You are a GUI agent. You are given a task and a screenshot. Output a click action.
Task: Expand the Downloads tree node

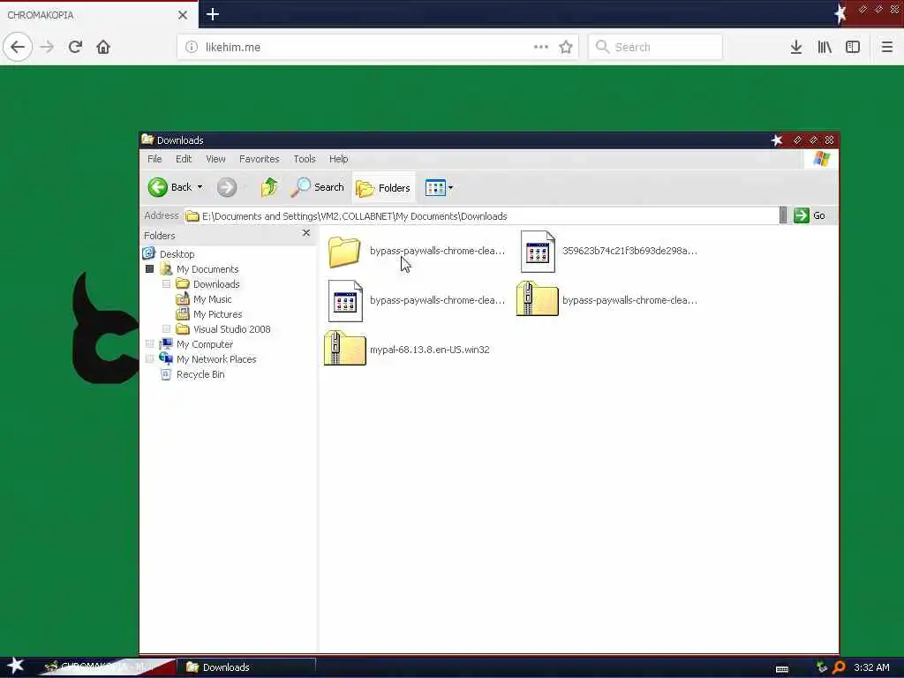pyautogui.click(x=166, y=283)
